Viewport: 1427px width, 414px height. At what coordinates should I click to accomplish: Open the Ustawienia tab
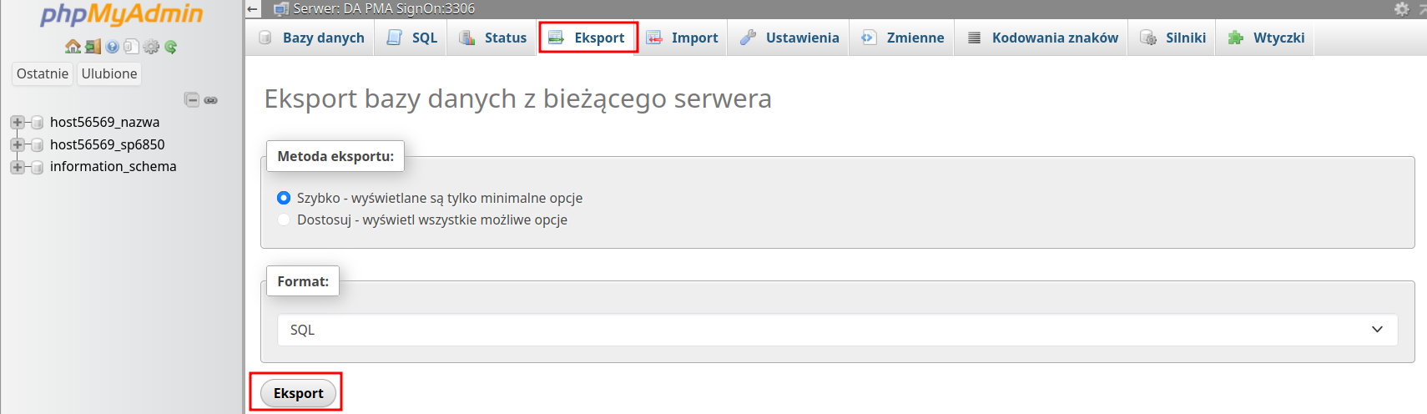(789, 38)
